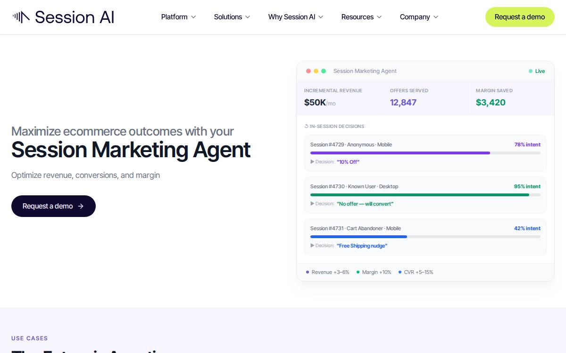
Task: Click the blue 42% intent progress bar
Action: 358,237
